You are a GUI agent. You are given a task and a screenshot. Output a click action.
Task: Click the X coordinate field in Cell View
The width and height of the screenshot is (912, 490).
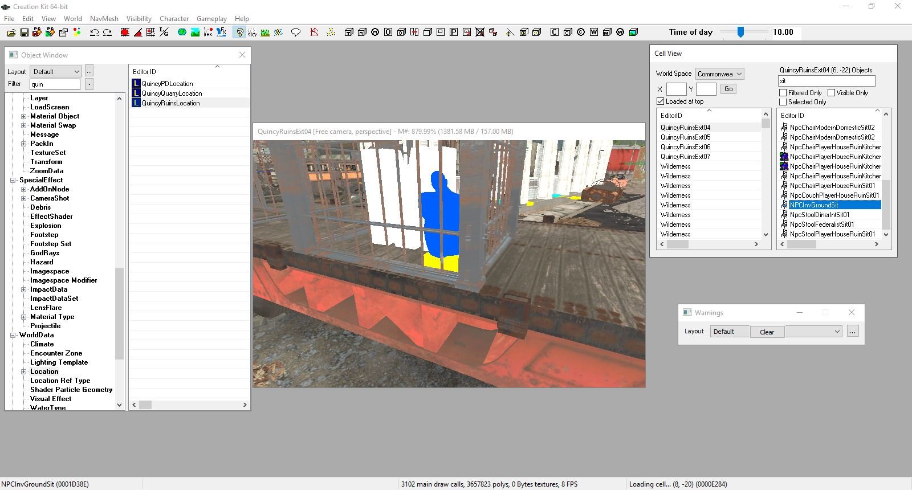(676, 89)
